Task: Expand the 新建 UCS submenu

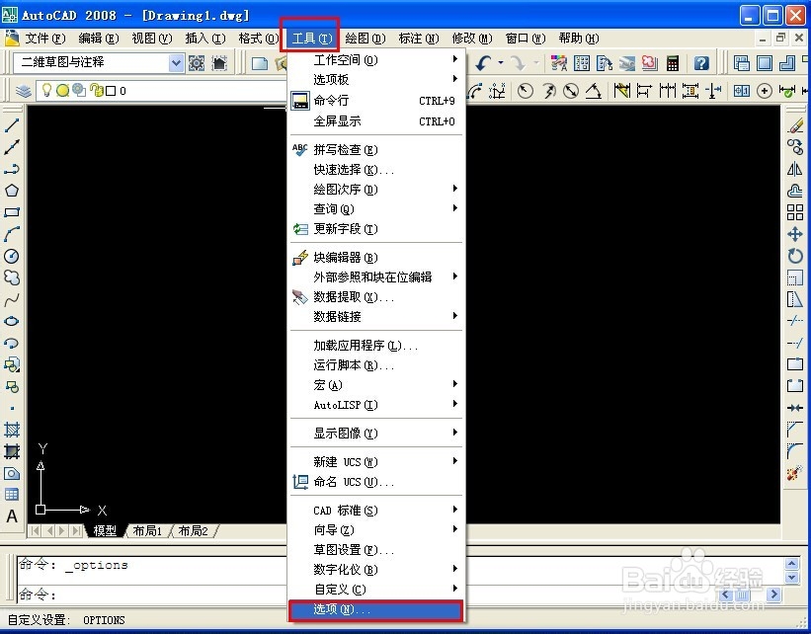Action: 376,462
